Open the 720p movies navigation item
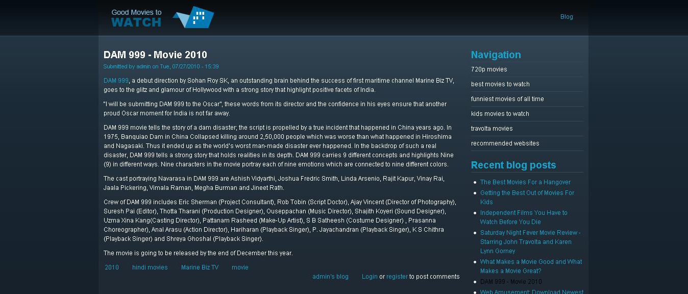Viewport: 688px width, 294px height. (489, 69)
